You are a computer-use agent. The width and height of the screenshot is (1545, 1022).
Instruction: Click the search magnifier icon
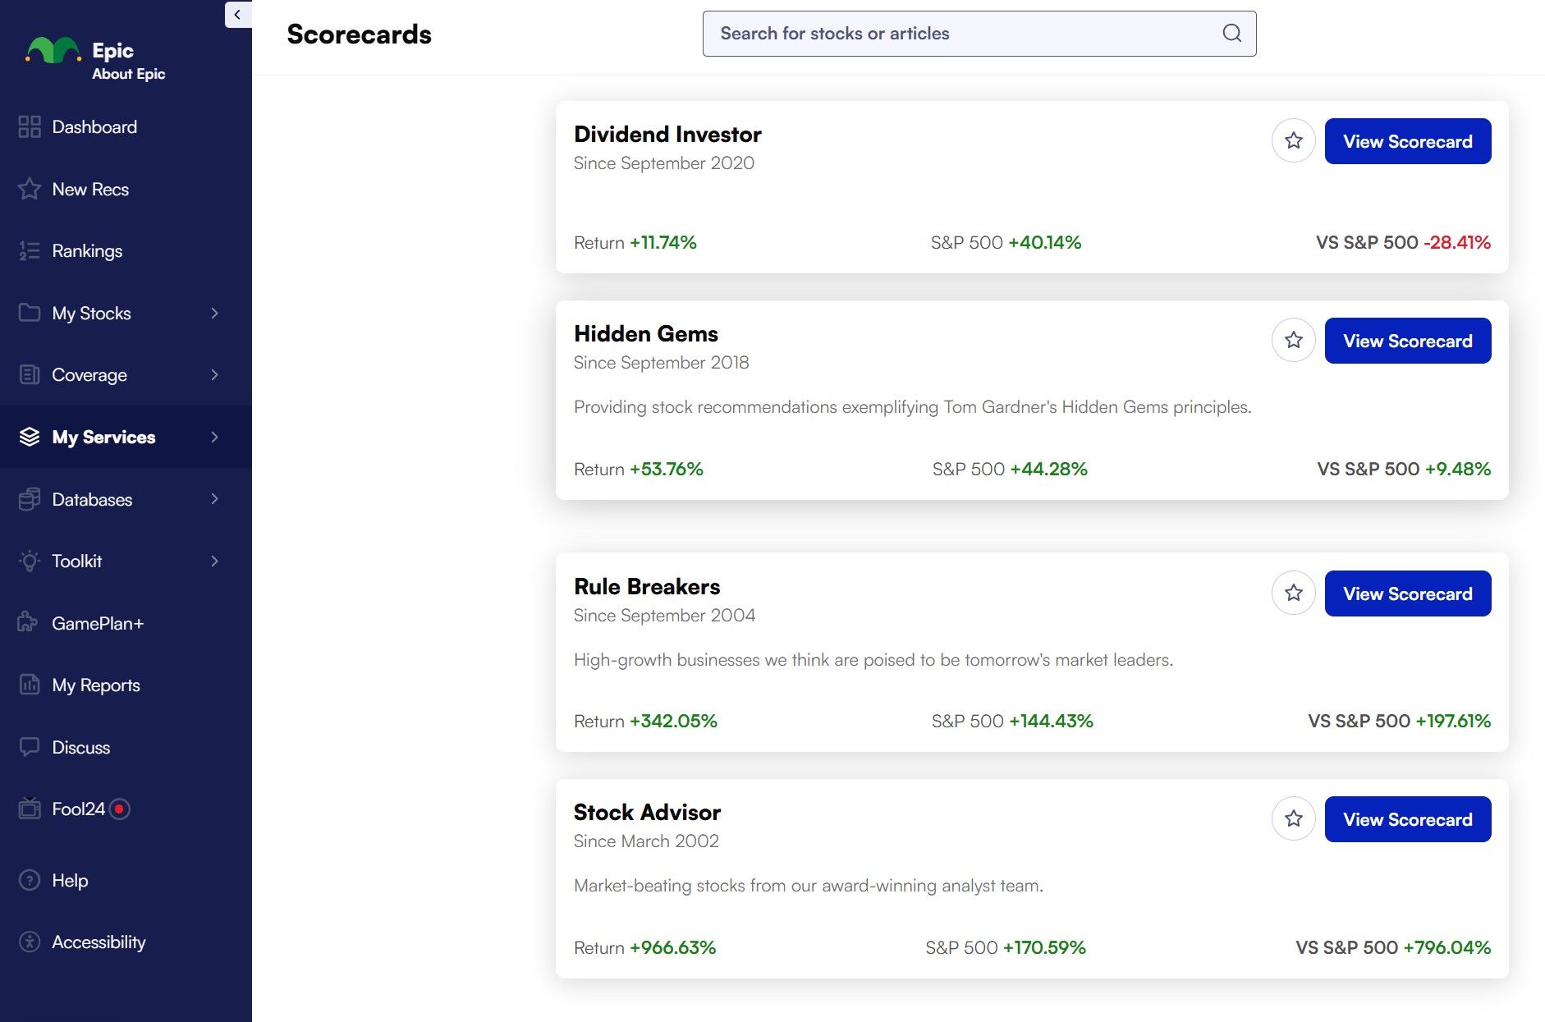pos(1231,34)
